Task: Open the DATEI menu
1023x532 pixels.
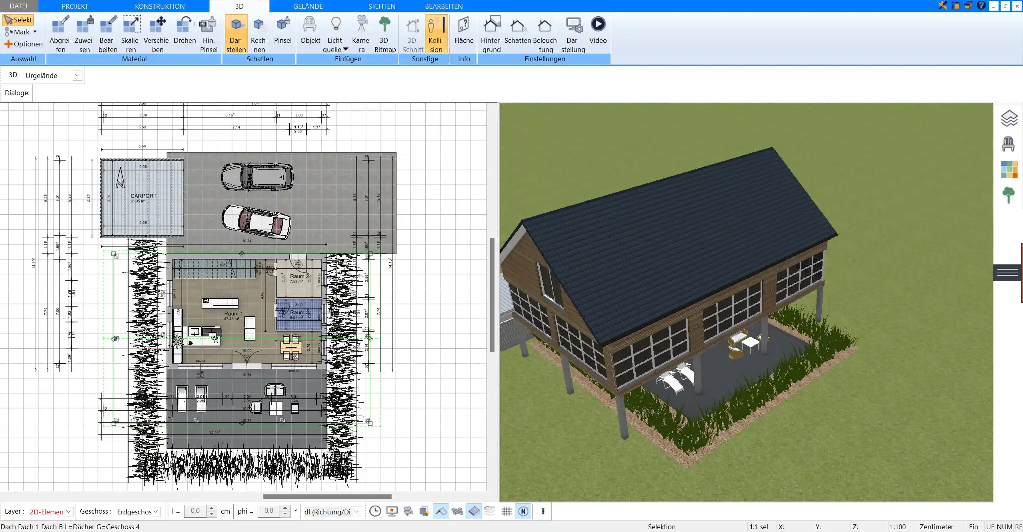Action: tap(18, 6)
